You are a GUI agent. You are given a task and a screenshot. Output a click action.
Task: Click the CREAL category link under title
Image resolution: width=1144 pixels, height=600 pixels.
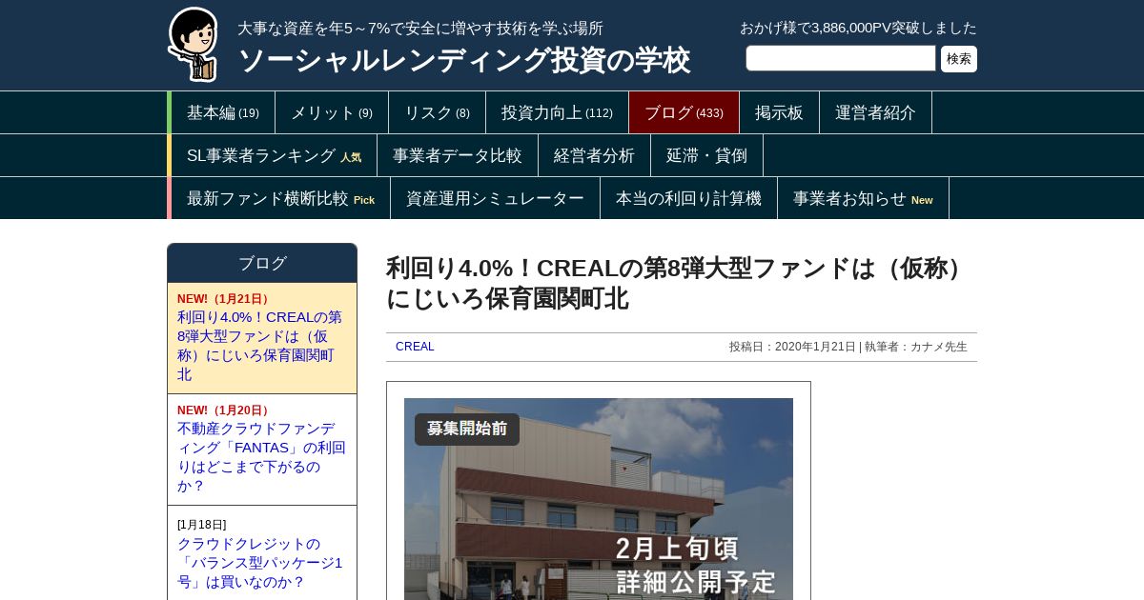point(415,347)
